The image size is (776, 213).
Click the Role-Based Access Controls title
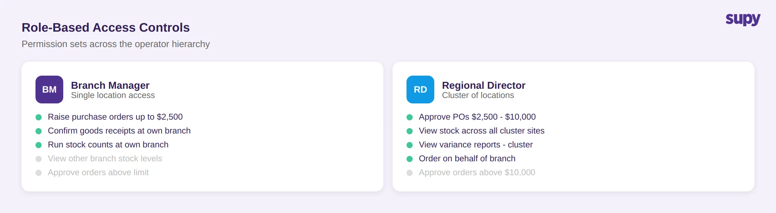click(106, 27)
